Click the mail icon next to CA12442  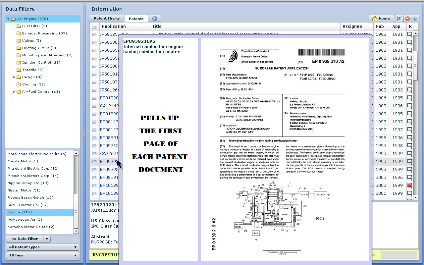(x=94, y=106)
